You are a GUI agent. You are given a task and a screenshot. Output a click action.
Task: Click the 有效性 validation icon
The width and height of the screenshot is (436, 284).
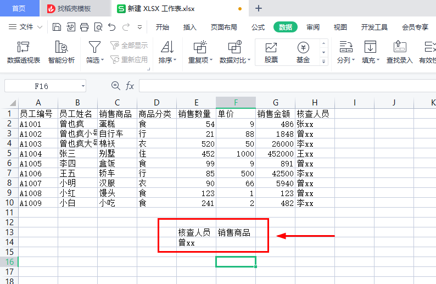point(429,47)
